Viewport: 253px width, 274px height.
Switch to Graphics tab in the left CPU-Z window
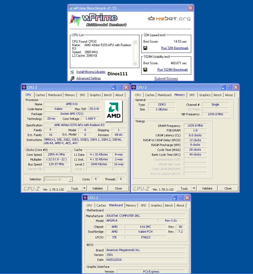(x=95, y=95)
